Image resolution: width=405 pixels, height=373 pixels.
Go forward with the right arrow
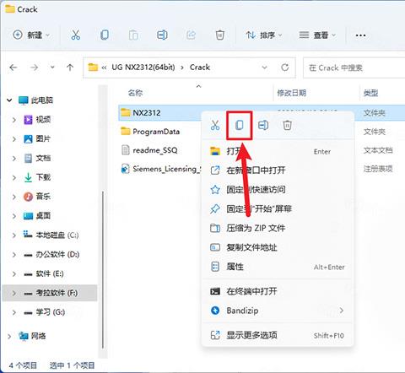[34, 68]
